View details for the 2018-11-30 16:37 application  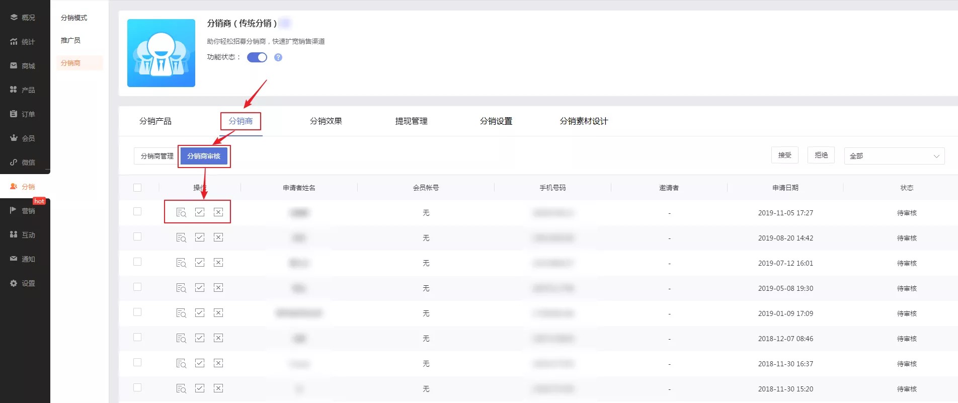point(181,363)
